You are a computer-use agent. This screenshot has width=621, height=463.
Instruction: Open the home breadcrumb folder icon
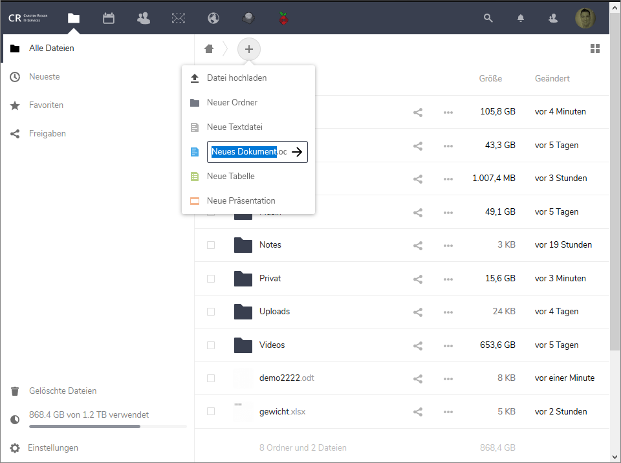pyautogui.click(x=208, y=48)
